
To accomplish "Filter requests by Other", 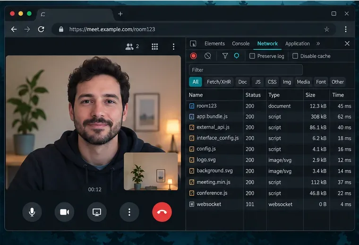I will coord(338,82).
